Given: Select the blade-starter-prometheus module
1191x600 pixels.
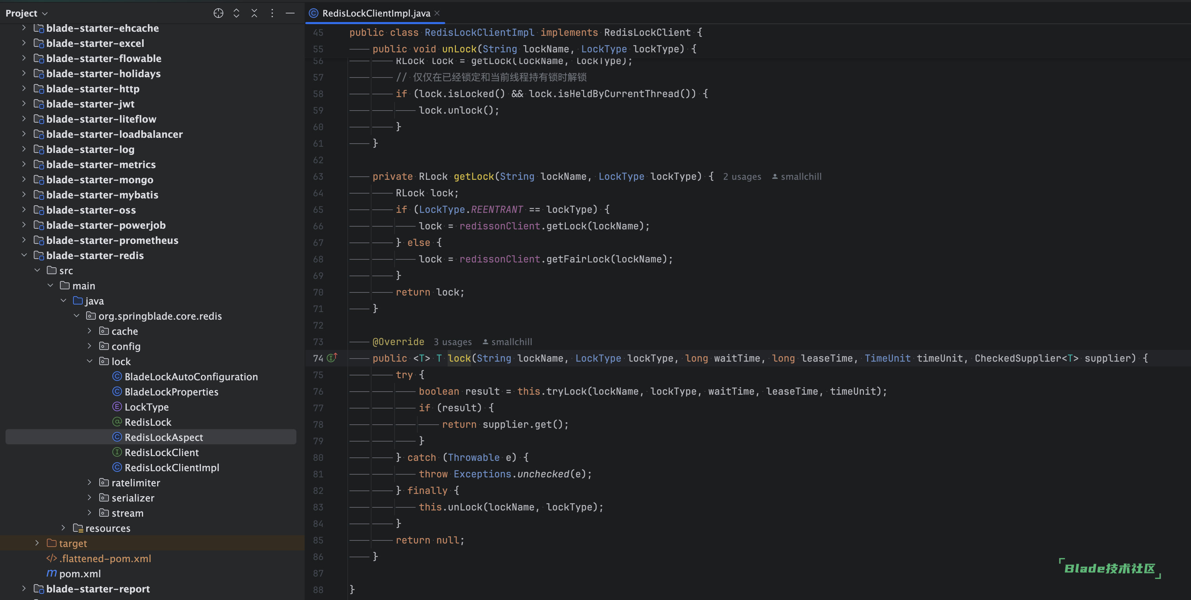Looking at the screenshot, I should click(112, 240).
